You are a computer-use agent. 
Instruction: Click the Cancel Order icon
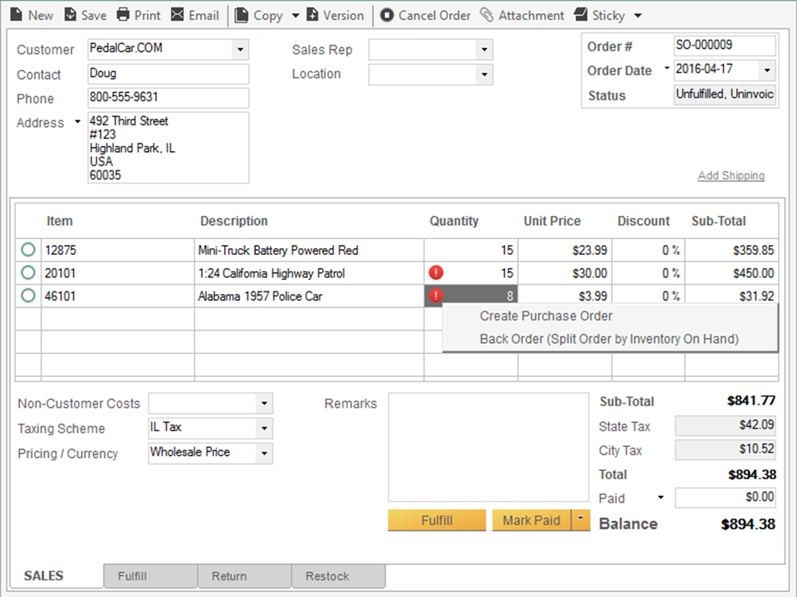(387, 15)
